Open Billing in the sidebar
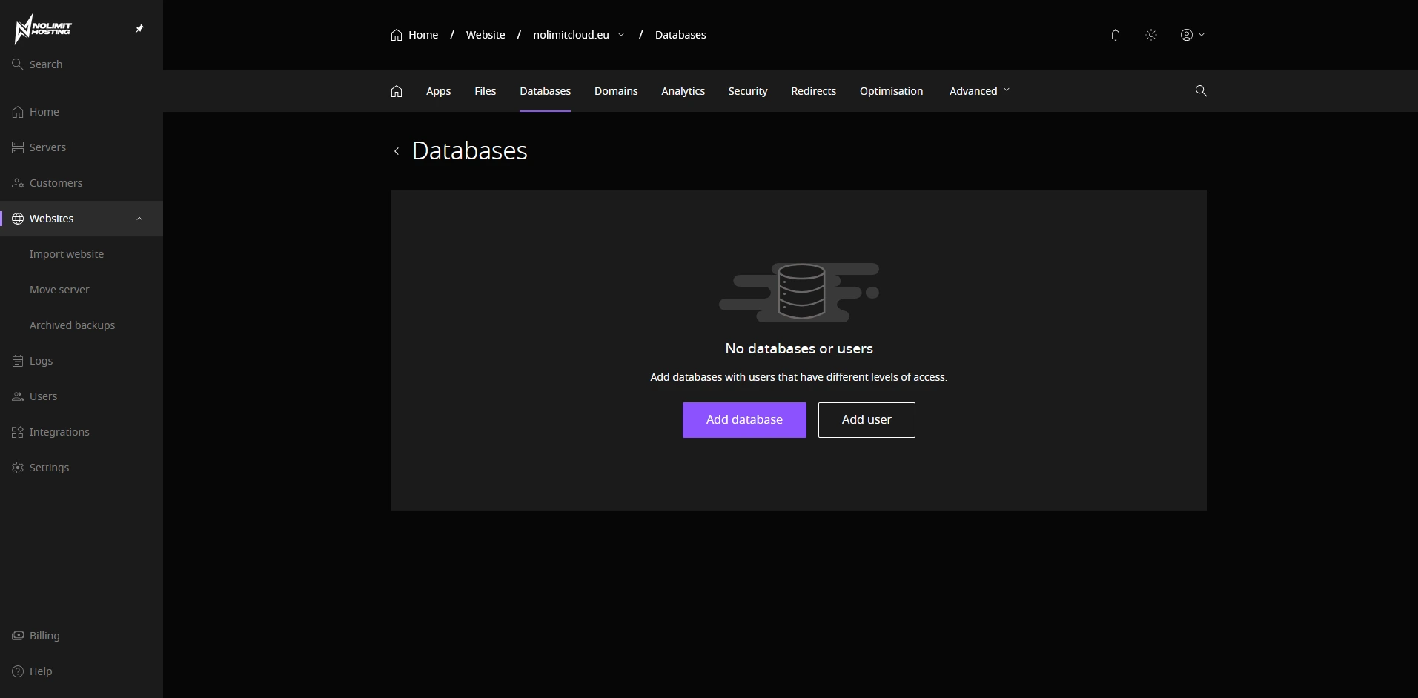The width and height of the screenshot is (1418, 698). click(82, 636)
